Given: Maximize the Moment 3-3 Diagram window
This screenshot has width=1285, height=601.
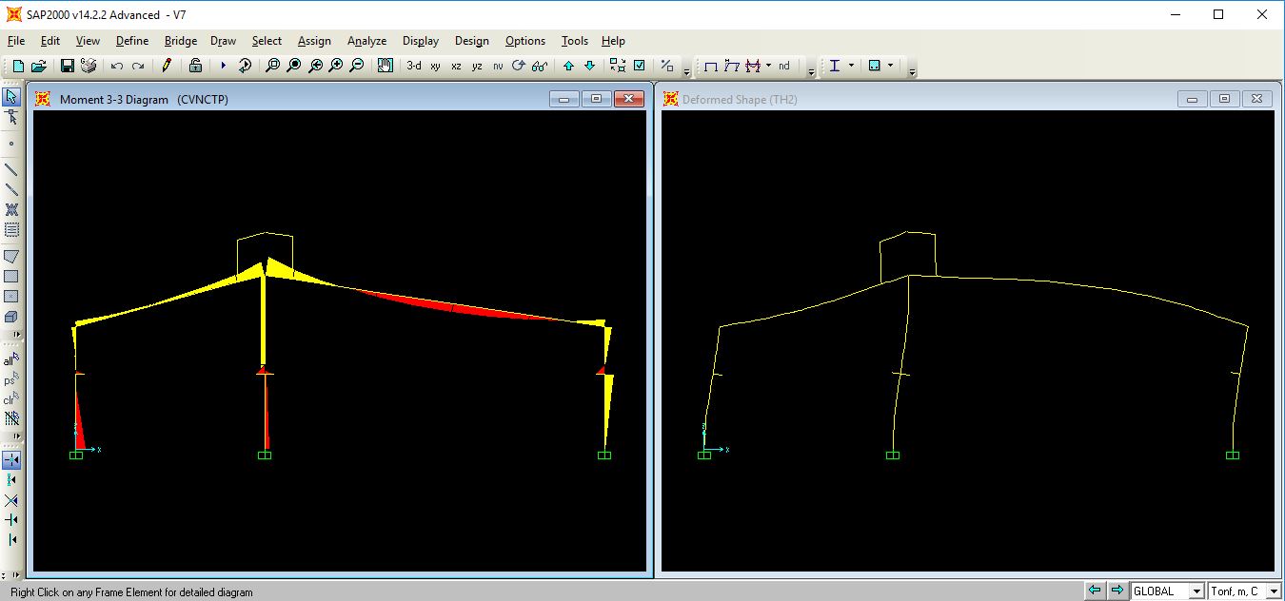Looking at the screenshot, I should tap(597, 99).
